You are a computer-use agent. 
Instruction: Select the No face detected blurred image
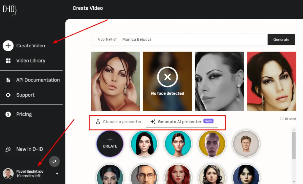(167, 81)
